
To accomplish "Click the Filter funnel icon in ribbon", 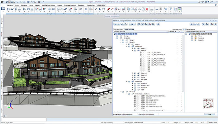I will [170, 9].
